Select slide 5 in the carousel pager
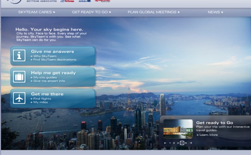 tap(186, 143)
